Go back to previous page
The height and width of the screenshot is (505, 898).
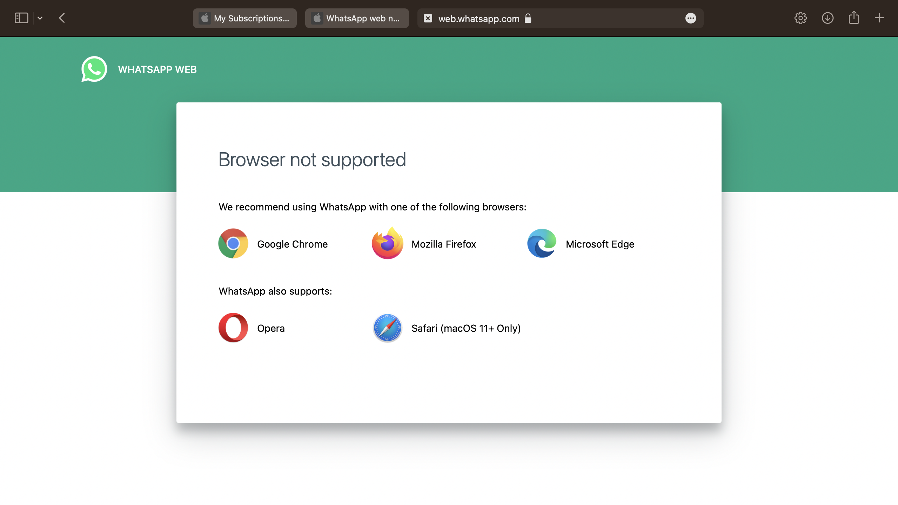coord(62,18)
